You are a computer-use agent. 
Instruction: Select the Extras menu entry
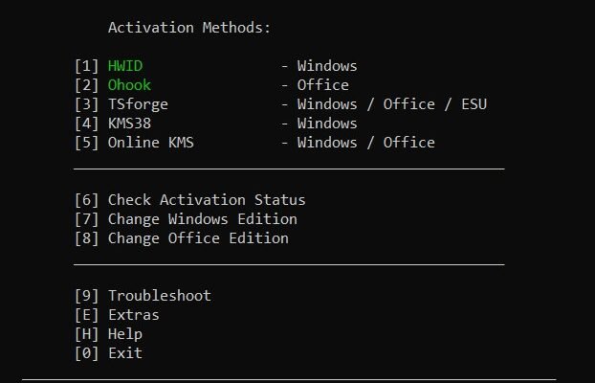click(134, 315)
